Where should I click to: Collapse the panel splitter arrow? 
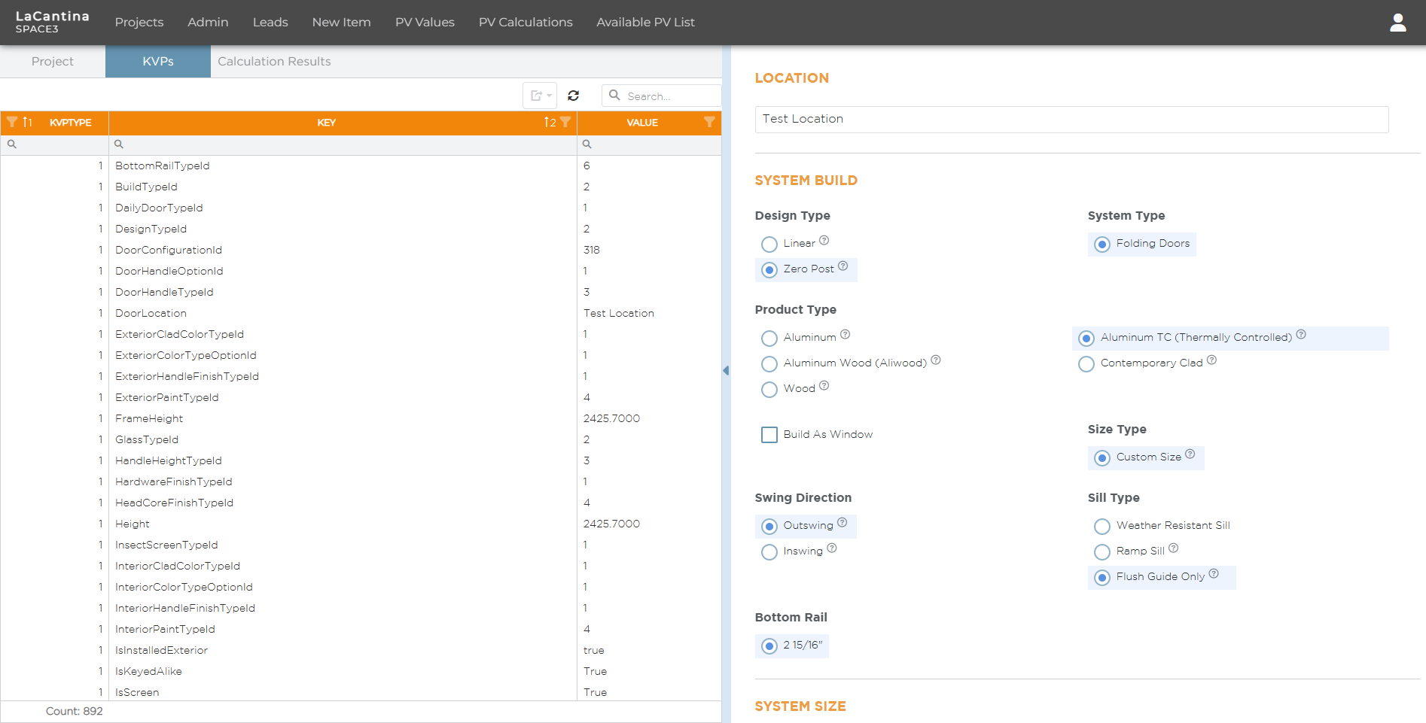pos(726,370)
